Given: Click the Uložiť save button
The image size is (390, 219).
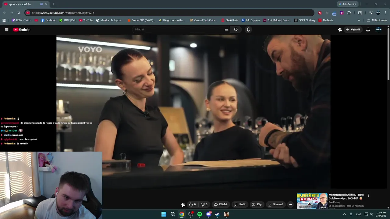Looking at the screenshot, I should click(x=239, y=204).
